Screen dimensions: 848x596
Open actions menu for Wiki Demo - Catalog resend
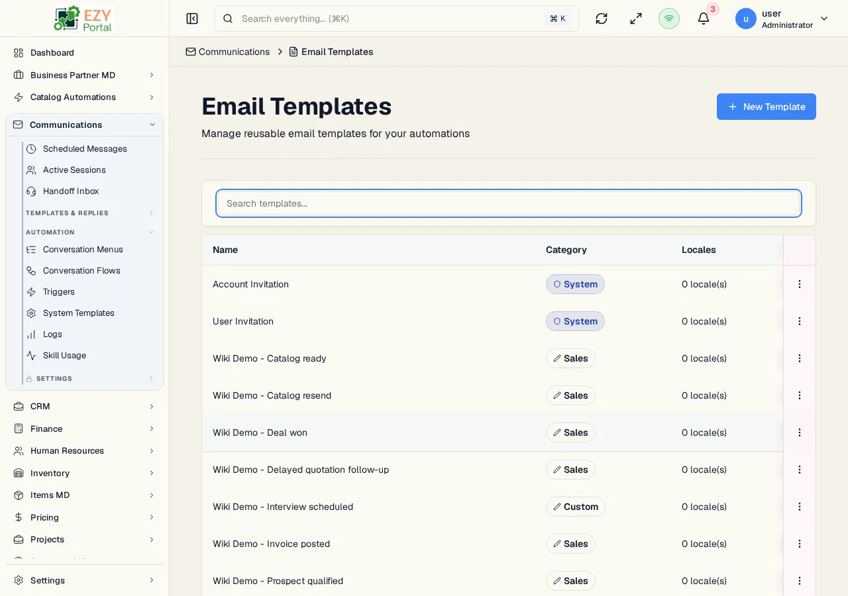800,395
